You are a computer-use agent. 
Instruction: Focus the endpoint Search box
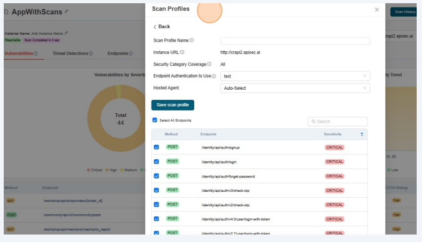point(338,122)
